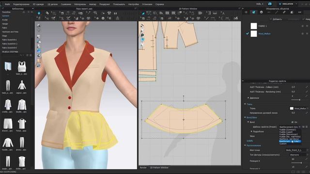The image size is (310, 174).
Task: Toggle the checkmark beside Wool_Melton fabric
Action: click(248, 34)
